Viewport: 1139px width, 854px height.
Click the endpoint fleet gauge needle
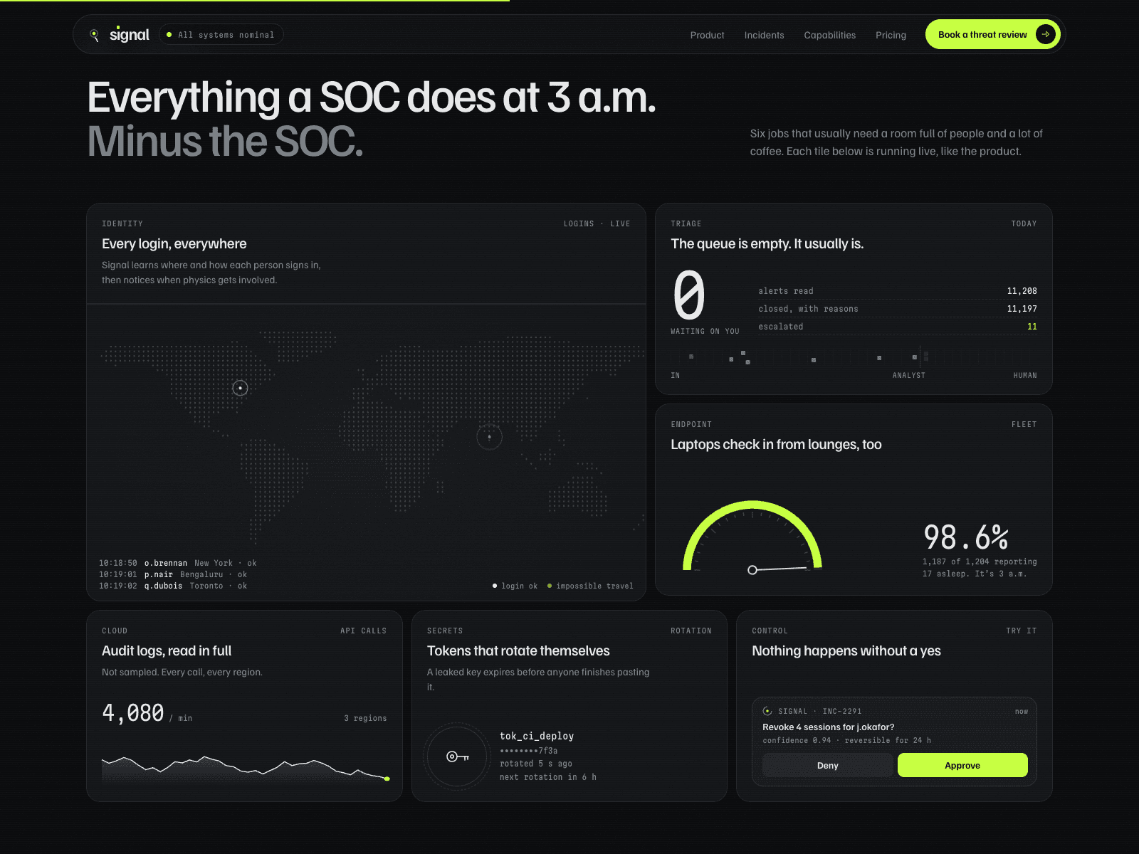780,569
